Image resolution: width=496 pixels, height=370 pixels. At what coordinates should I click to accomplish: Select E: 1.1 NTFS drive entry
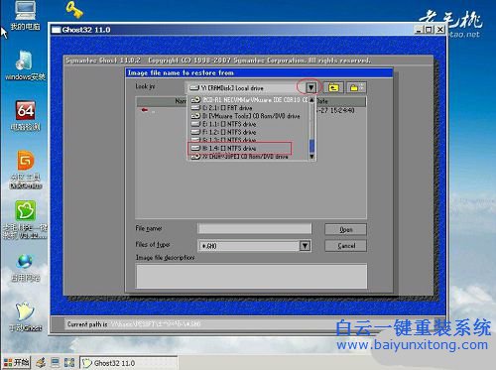pos(249,124)
